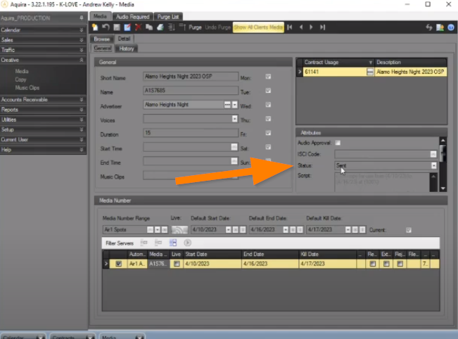Expand the Reports sidebar section
The width and height of the screenshot is (458, 339).
82,110
